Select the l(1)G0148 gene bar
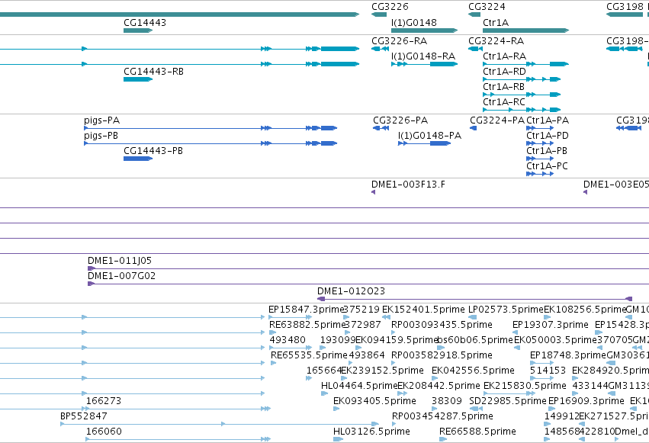 click(424, 30)
